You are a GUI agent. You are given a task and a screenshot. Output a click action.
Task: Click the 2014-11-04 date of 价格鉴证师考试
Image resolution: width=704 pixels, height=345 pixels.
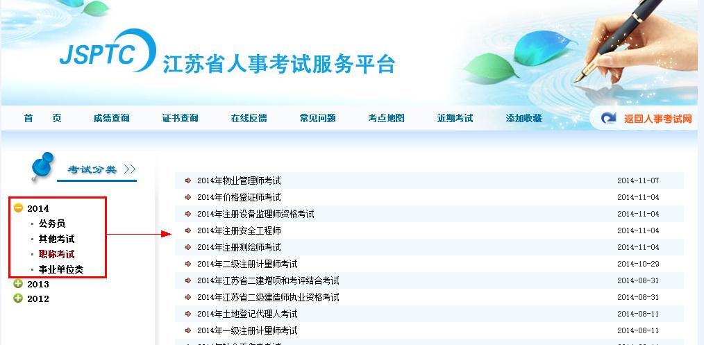pyautogui.click(x=638, y=197)
